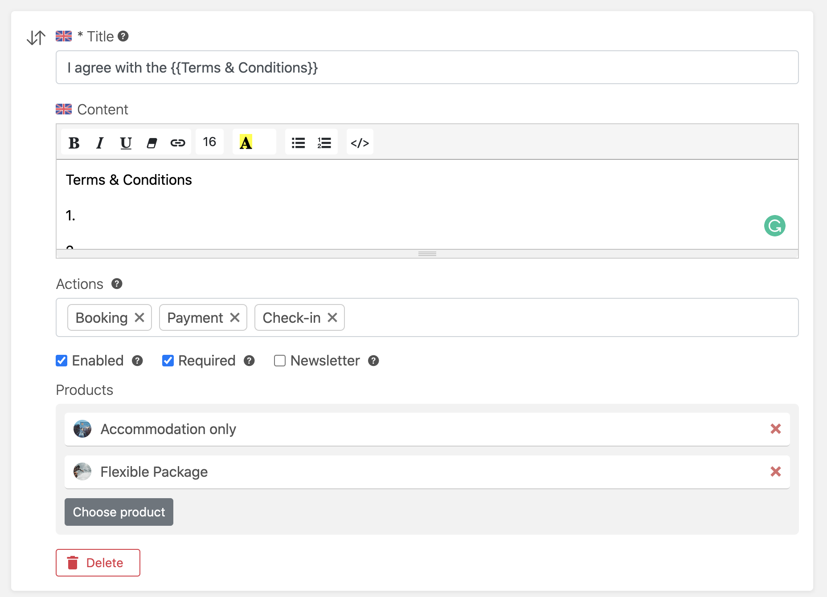Click into the Title input field

pos(427,67)
